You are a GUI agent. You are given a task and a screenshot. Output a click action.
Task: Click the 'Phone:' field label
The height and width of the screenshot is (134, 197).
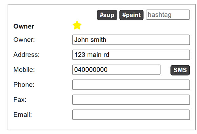point(24,85)
